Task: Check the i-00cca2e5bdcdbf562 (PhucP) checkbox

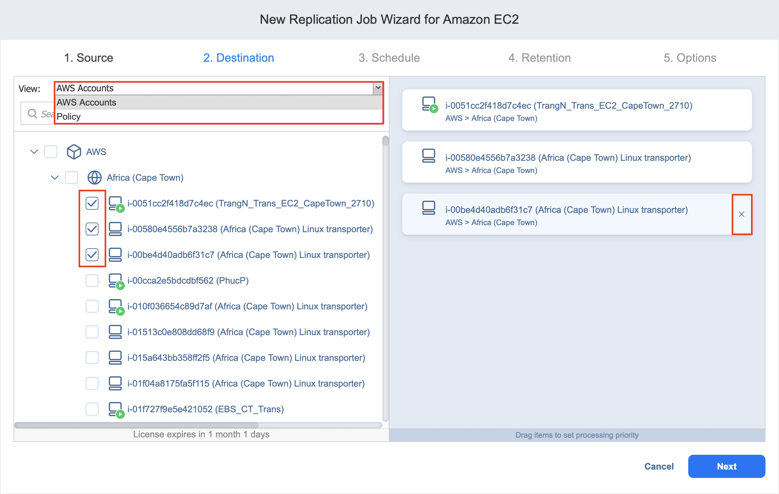Action: coord(92,281)
